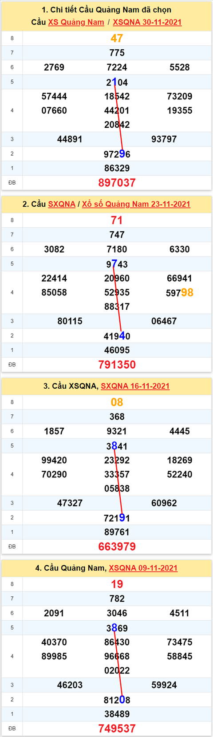This screenshot has width=213, height=737.
Task: Select the number 59924
Action: pos(164,685)
